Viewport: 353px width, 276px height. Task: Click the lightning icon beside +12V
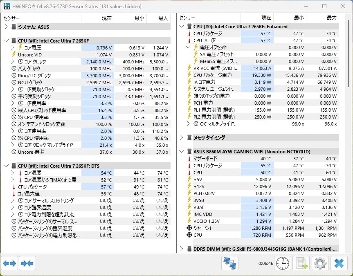point(189,186)
